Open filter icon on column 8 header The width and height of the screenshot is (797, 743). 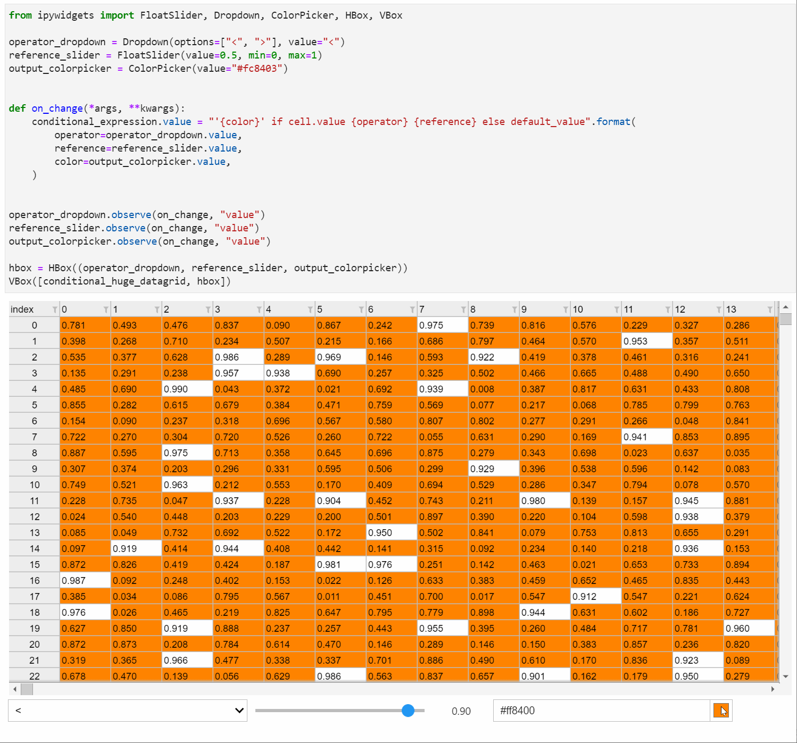(514, 310)
